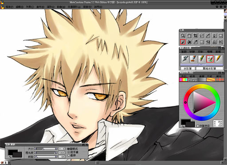Select the Floater Adjuster tool
Image resolution: width=227 pixels, height=165 pixels.
coord(208,42)
